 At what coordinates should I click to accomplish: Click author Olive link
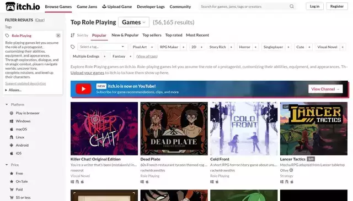tap(284, 171)
